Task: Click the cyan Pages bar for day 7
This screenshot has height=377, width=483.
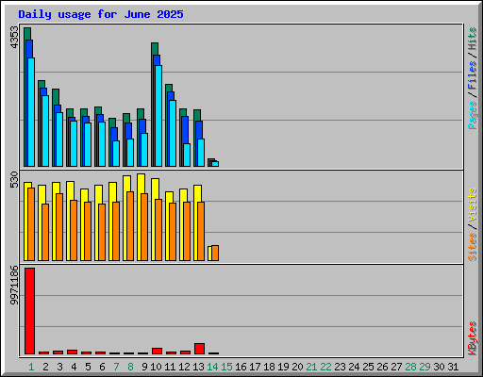Action: click(x=116, y=154)
